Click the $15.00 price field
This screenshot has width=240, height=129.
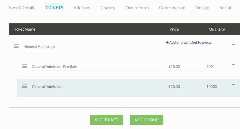click(x=185, y=67)
